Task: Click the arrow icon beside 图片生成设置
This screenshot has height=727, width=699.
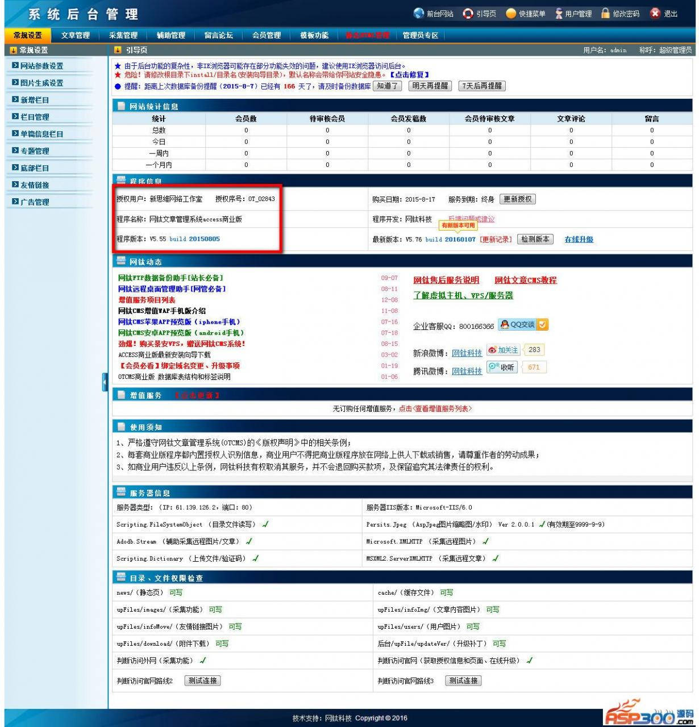Action: coord(15,83)
